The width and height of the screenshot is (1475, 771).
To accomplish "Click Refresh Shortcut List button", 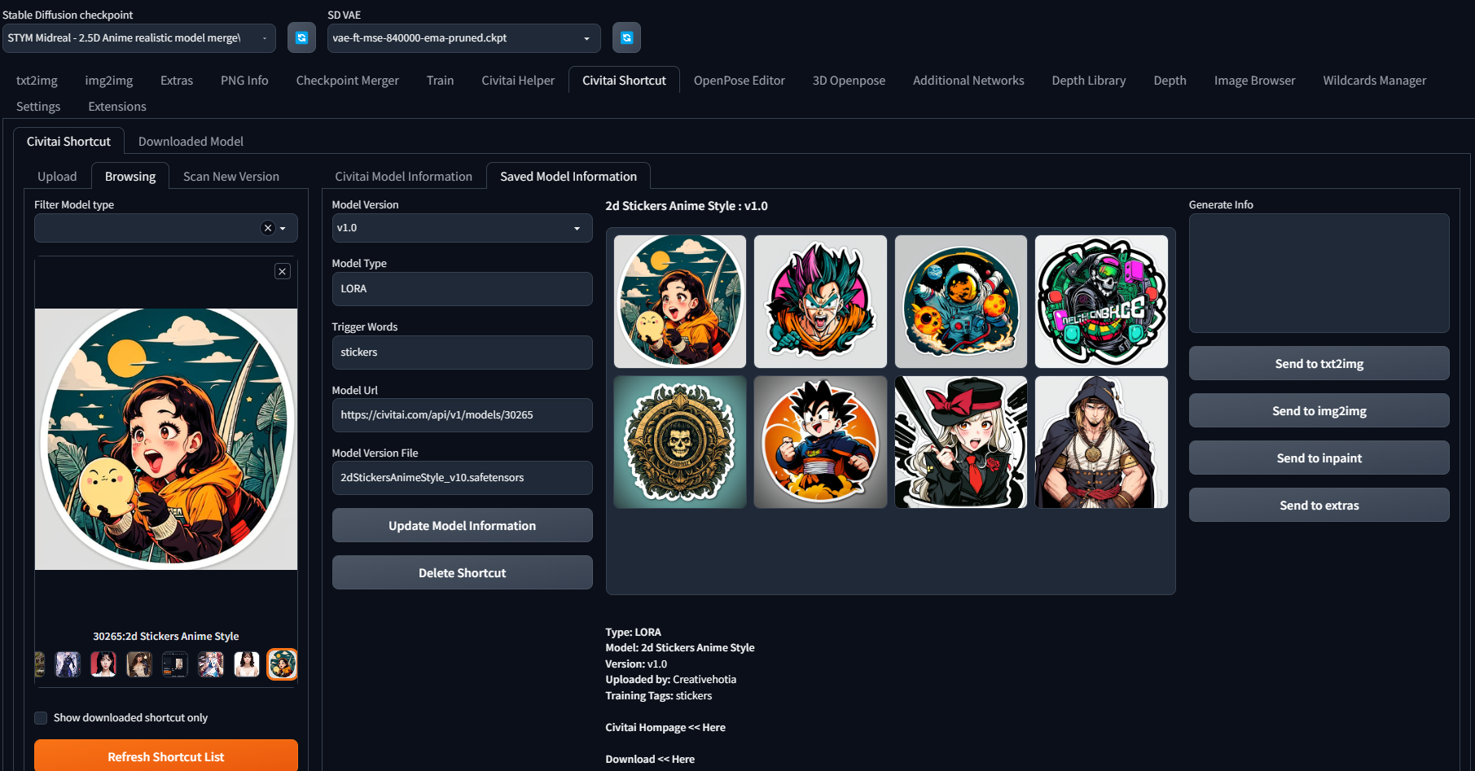I will click(x=166, y=756).
